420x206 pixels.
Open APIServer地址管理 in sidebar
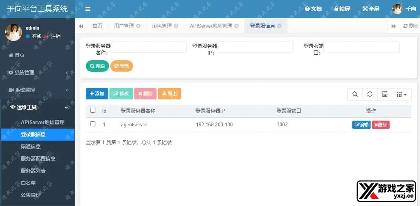click(x=43, y=122)
